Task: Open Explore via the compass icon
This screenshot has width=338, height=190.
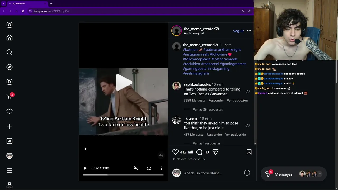Action: [x=10, y=67]
